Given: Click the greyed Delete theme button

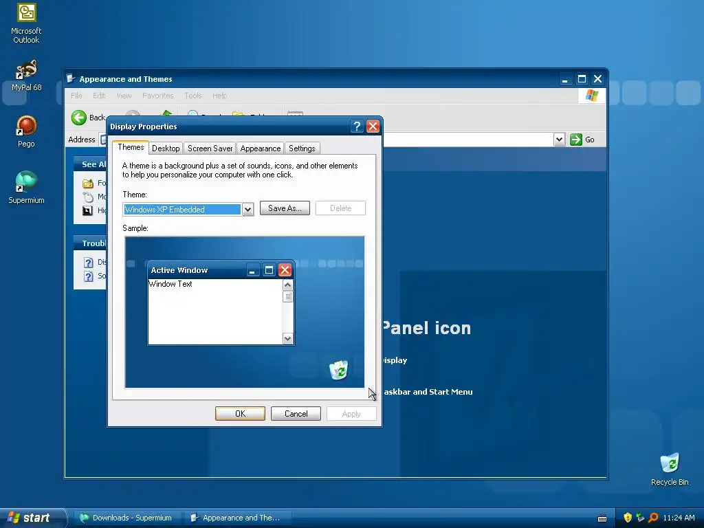Looking at the screenshot, I should pyautogui.click(x=341, y=208).
